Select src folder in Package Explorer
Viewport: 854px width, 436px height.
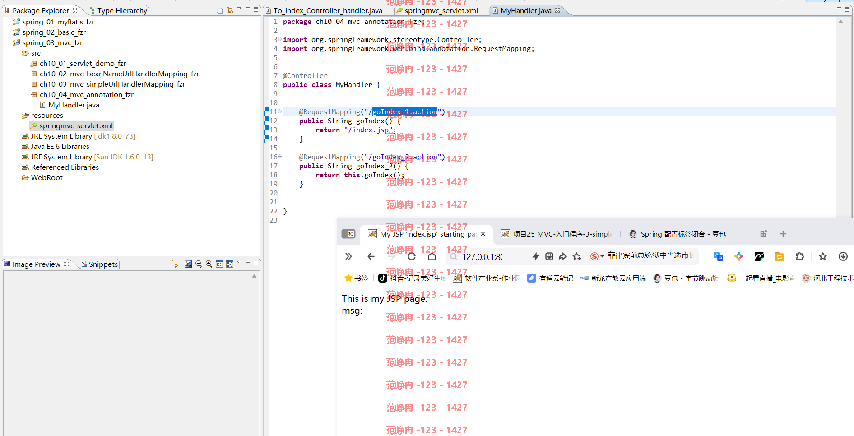click(36, 53)
